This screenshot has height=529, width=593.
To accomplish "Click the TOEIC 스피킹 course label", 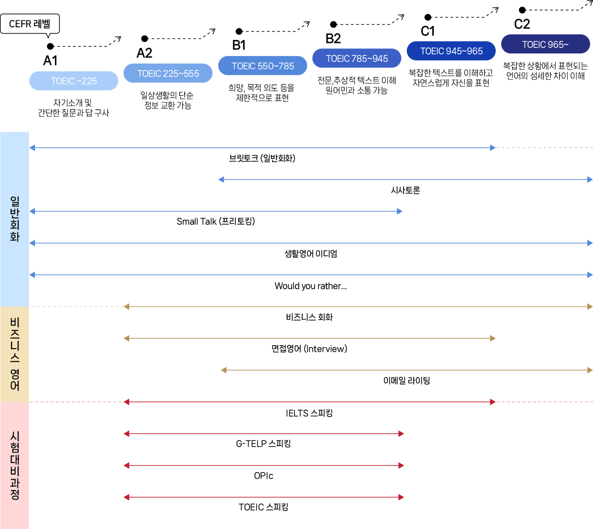I will coord(264,507).
